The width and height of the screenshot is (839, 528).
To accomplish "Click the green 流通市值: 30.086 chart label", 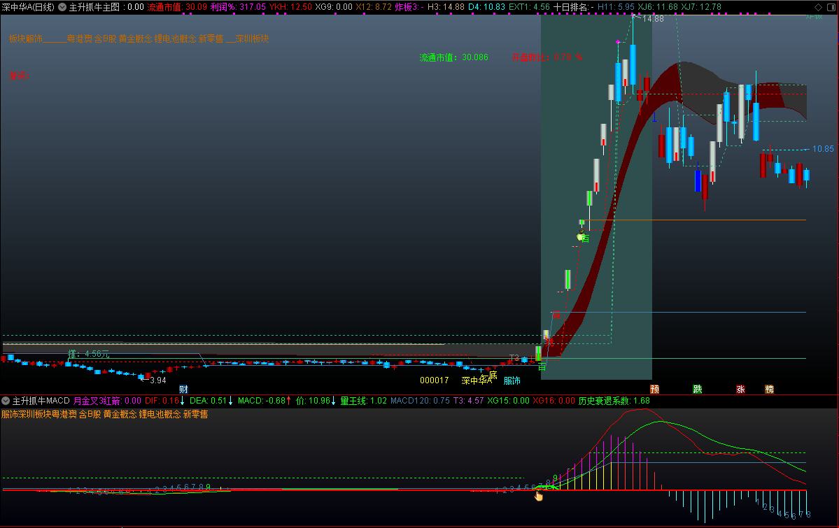I will click(x=453, y=57).
